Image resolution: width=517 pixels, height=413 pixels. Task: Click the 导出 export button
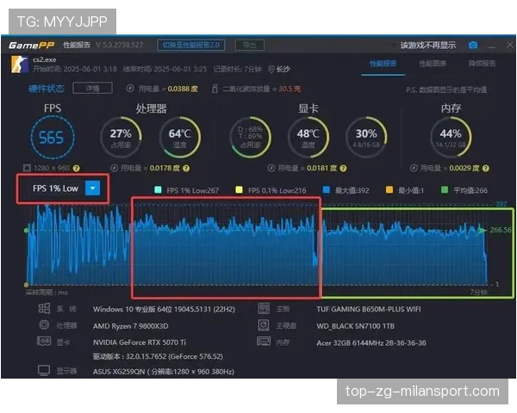(250, 45)
